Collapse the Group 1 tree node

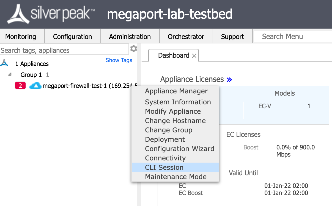10,74
